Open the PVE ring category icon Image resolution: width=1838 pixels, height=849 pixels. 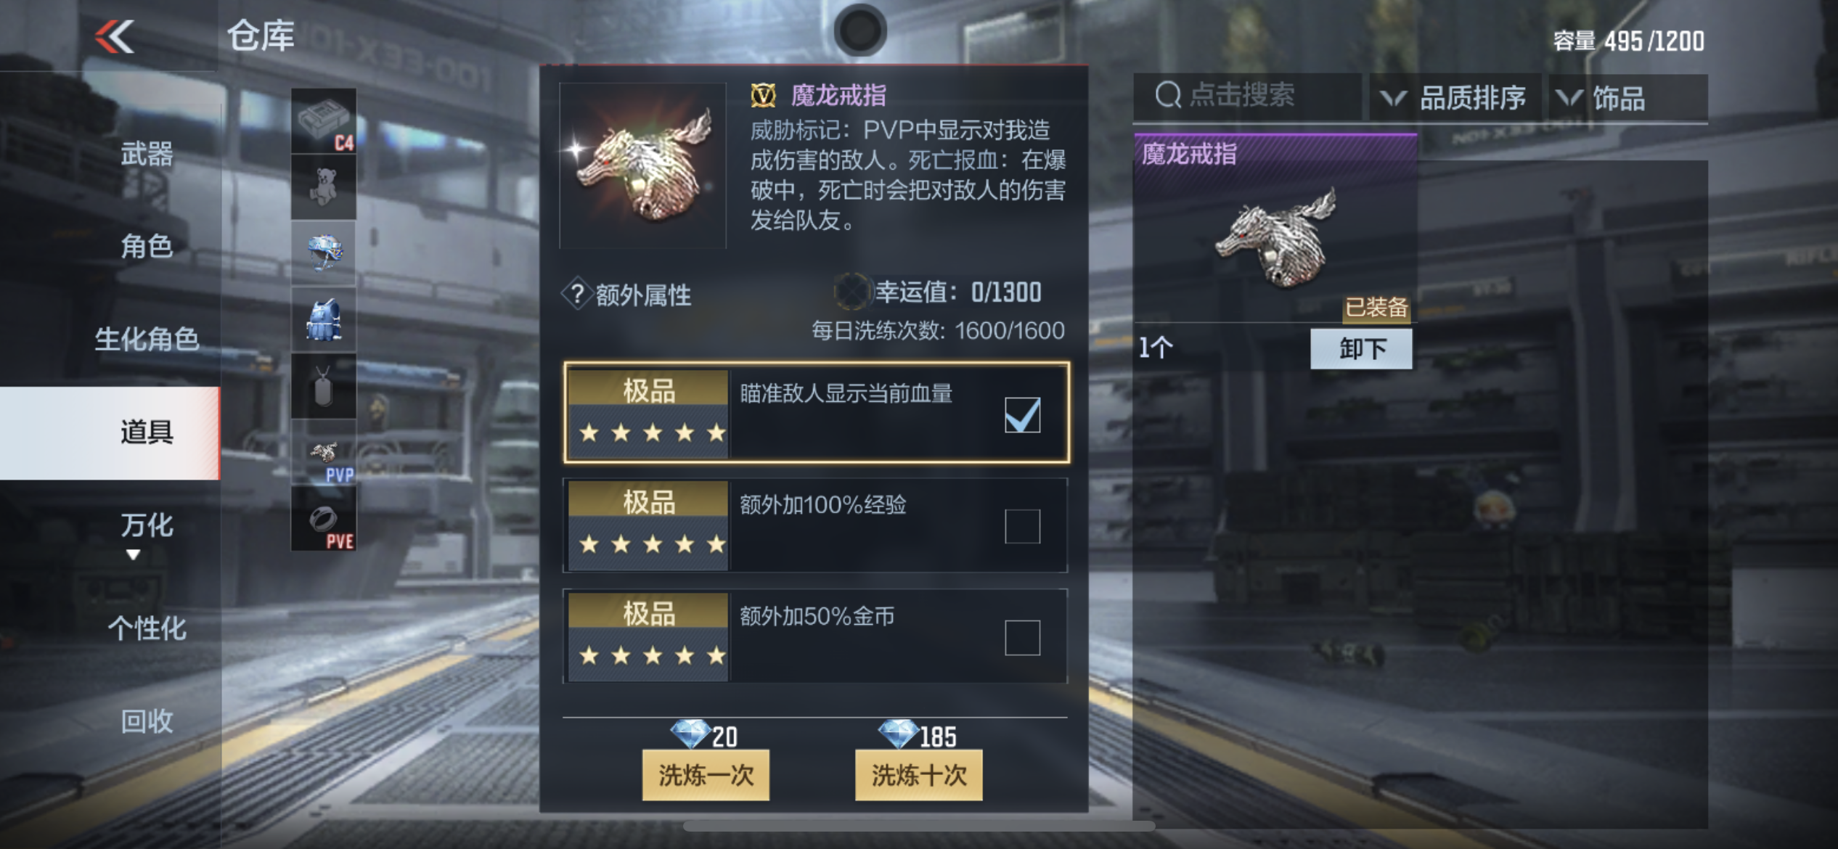[324, 518]
